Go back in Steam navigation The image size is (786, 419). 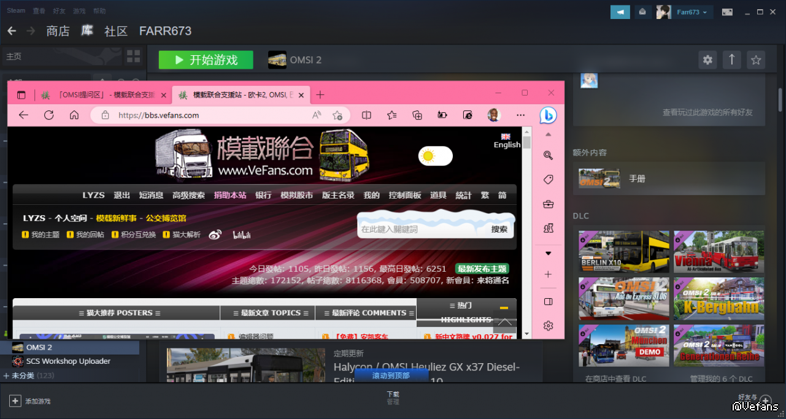point(12,31)
